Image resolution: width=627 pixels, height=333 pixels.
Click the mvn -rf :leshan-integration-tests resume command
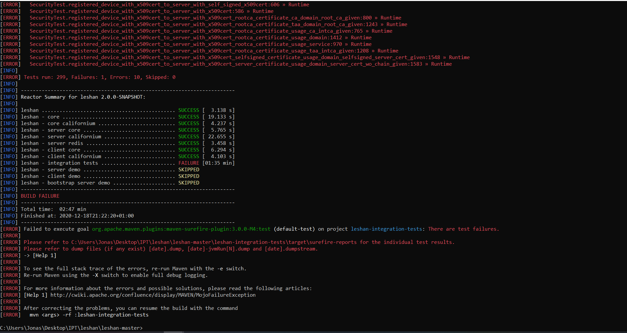point(88,315)
